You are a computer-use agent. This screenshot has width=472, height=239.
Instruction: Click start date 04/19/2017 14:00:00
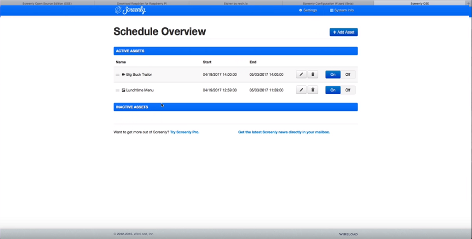tap(220, 74)
